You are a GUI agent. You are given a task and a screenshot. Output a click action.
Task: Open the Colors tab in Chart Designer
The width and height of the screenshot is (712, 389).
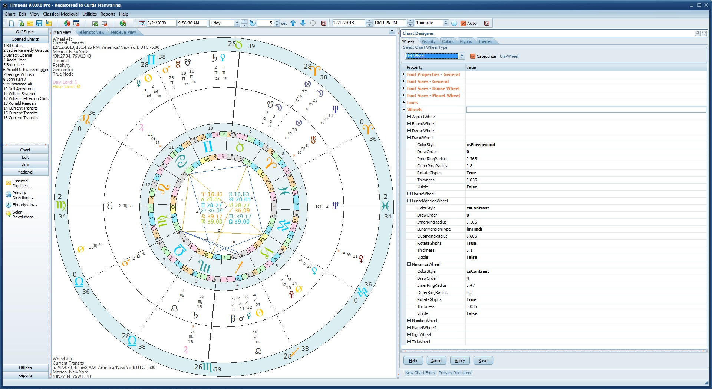coord(448,41)
